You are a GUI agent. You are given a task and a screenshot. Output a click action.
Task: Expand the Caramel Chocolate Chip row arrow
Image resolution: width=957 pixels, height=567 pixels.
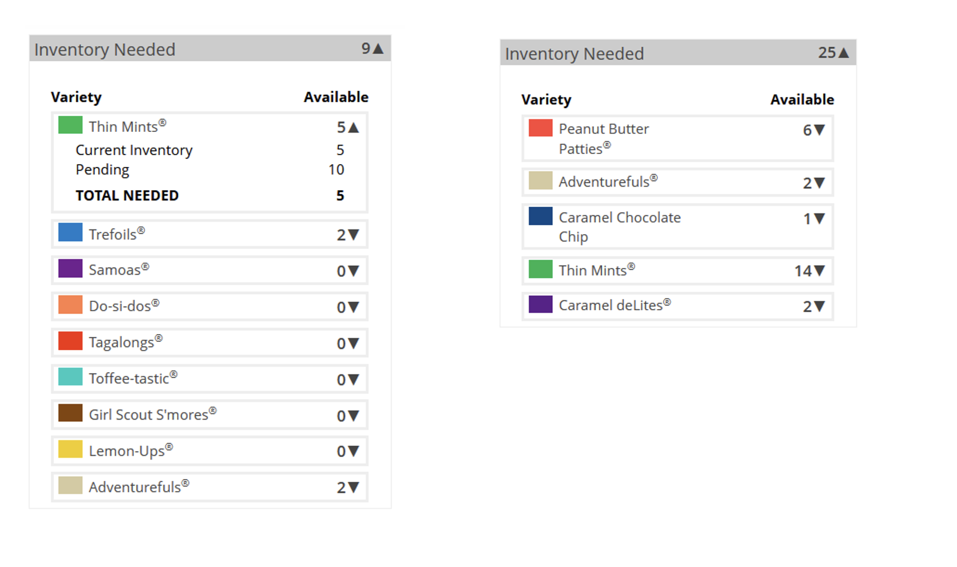coord(820,219)
